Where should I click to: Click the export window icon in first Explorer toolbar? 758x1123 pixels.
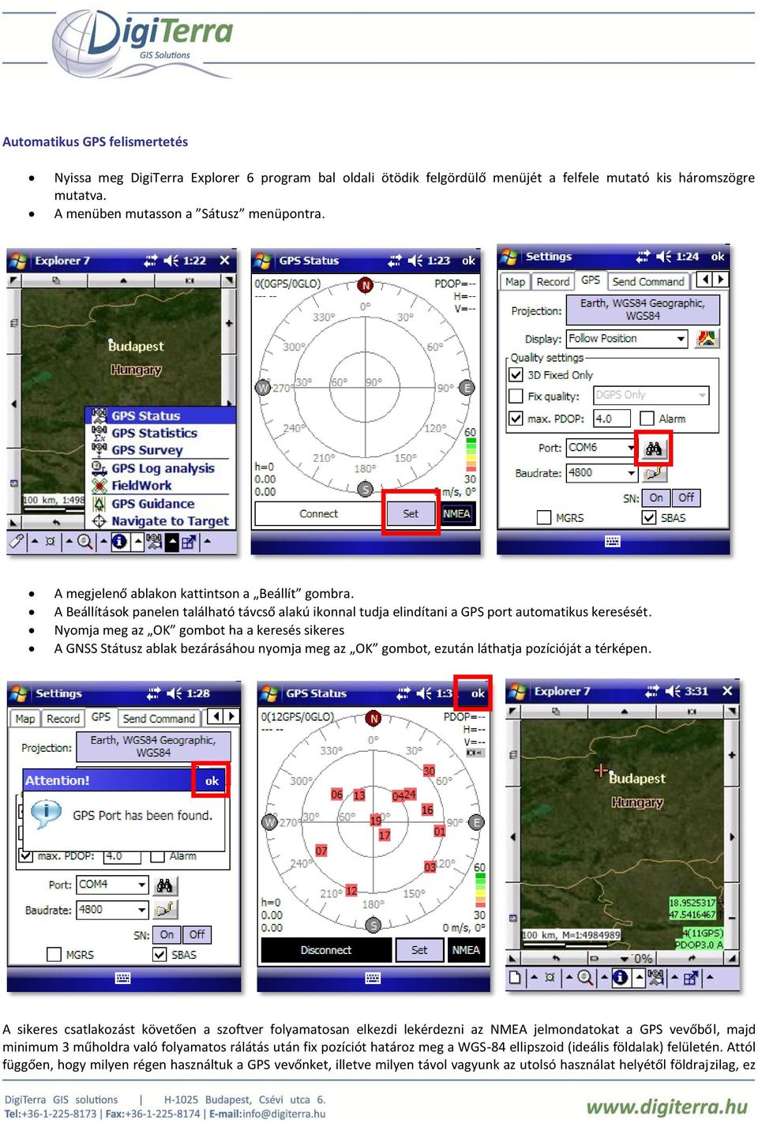(x=189, y=542)
